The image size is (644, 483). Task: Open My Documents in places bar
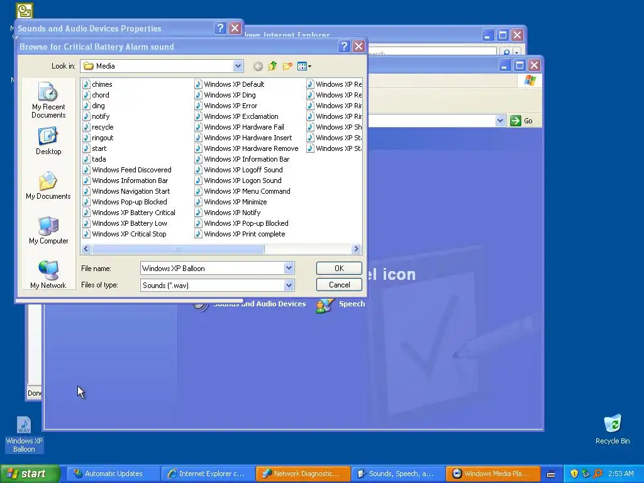pos(48,186)
